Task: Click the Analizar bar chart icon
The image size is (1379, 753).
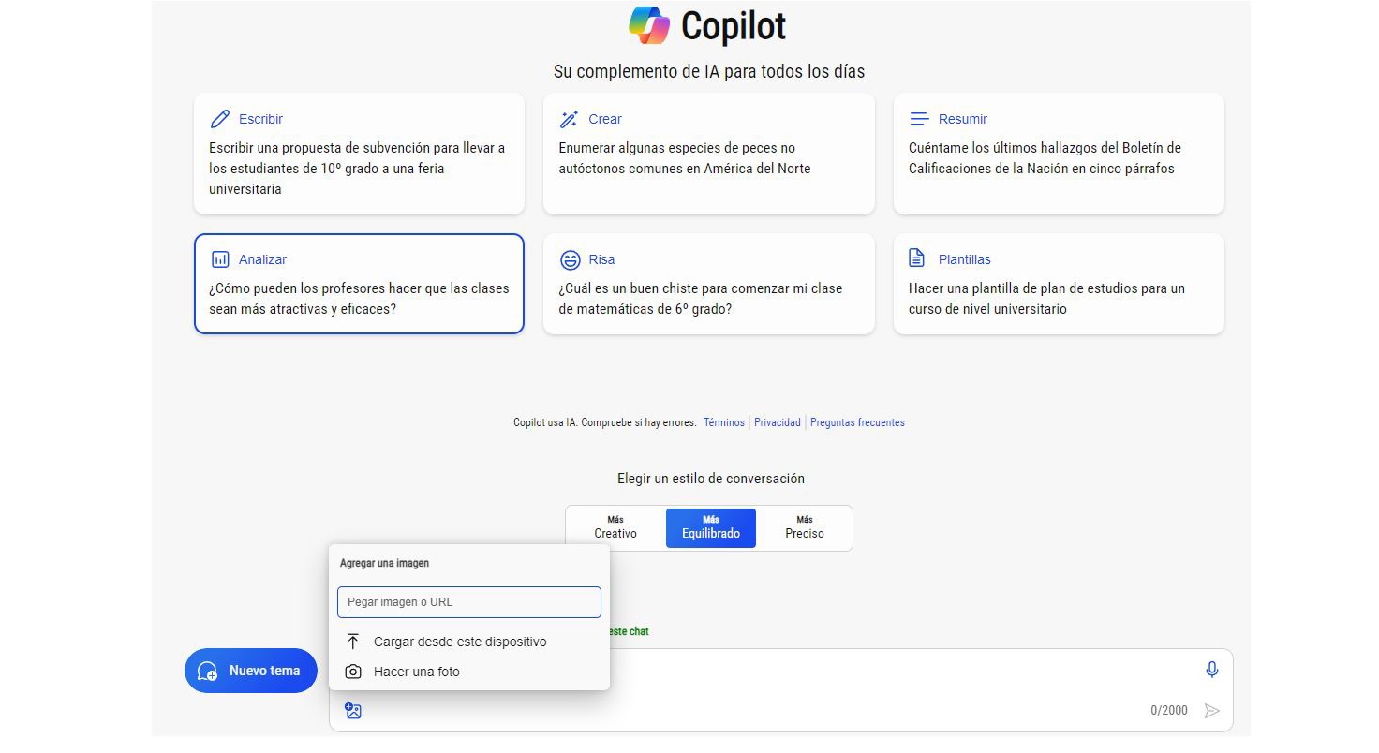Action: tap(219, 258)
